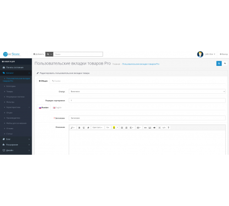This screenshot has height=206, width=229.
Task: Select the English language tab
Action: [57, 108]
